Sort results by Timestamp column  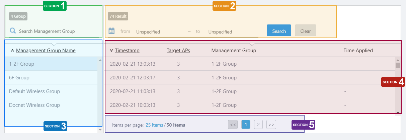pyautogui.click(x=127, y=51)
